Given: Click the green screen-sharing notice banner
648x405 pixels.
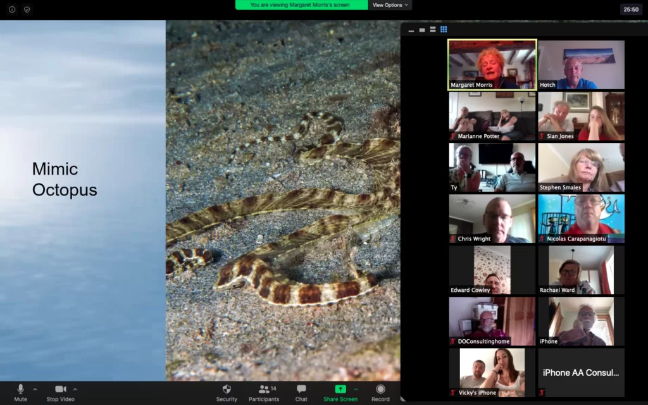Looking at the screenshot, I should click(301, 5).
